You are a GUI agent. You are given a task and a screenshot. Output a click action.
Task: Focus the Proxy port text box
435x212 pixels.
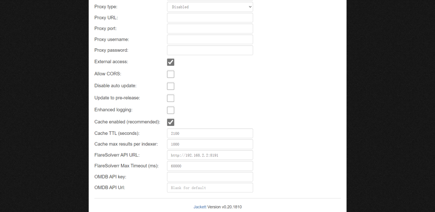click(210, 28)
